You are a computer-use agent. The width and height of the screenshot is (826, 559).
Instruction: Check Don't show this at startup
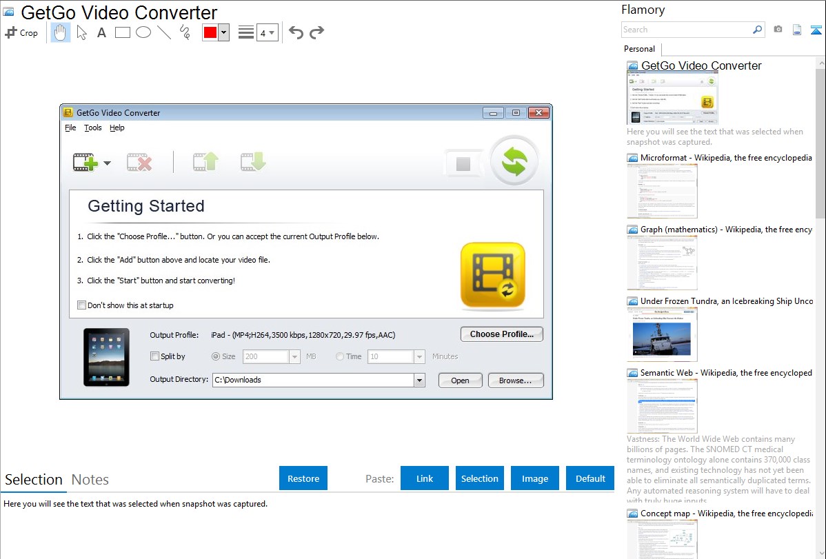pyautogui.click(x=81, y=305)
